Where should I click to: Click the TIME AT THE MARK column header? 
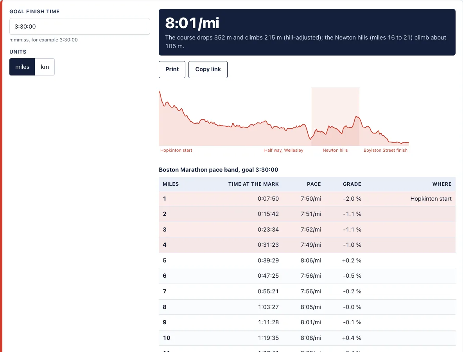coord(253,184)
